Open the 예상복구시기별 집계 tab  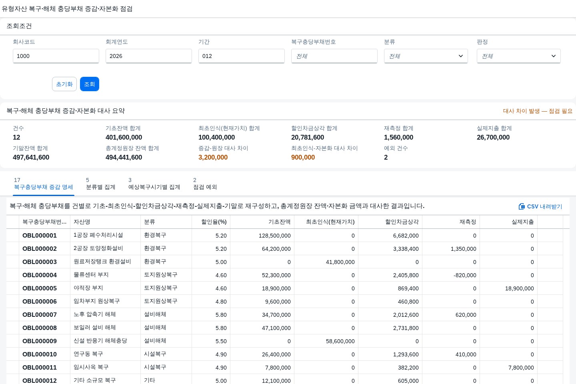(x=154, y=184)
